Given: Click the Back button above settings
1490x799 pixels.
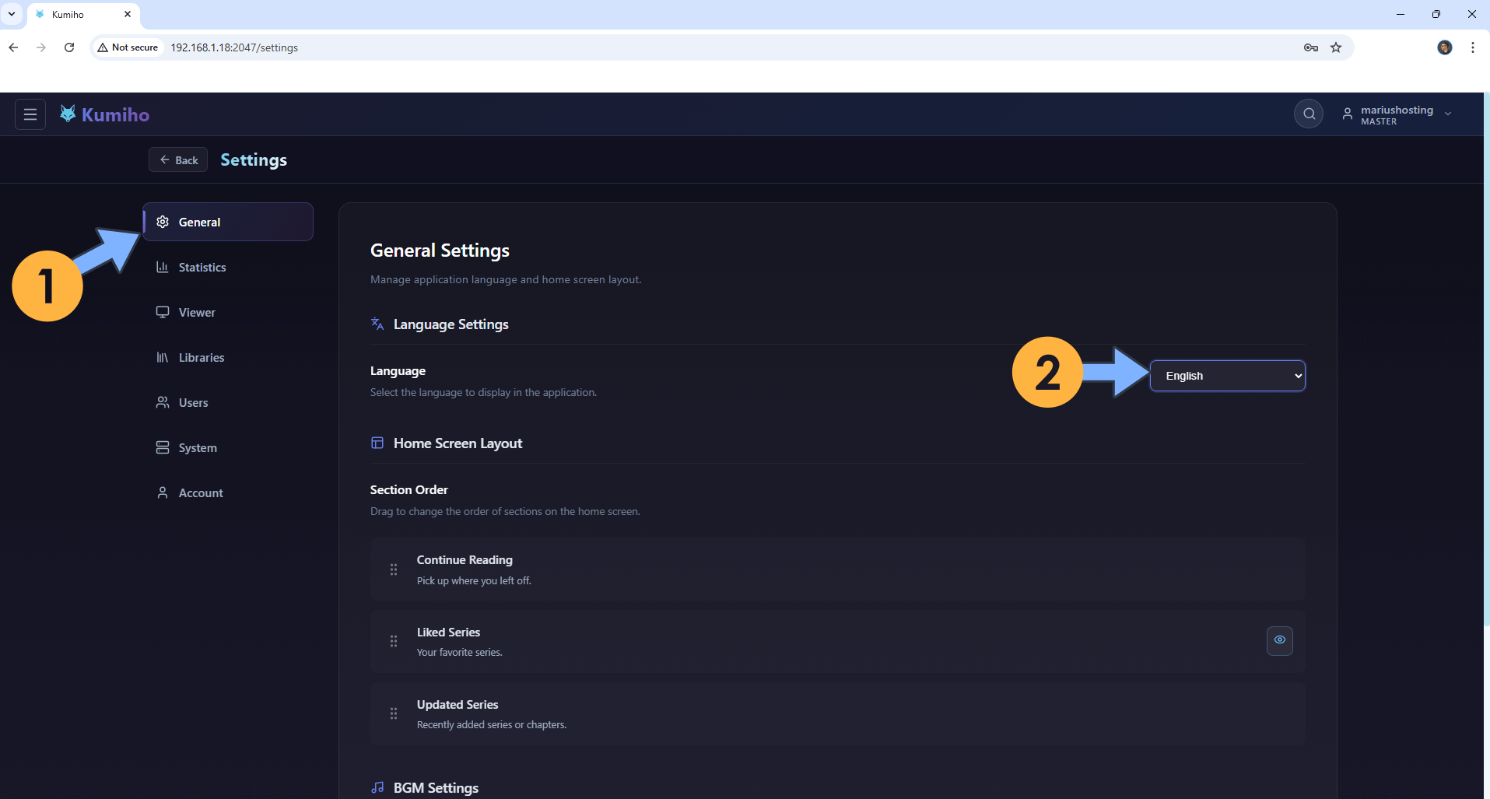Looking at the screenshot, I should pyautogui.click(x=177, y=159).
